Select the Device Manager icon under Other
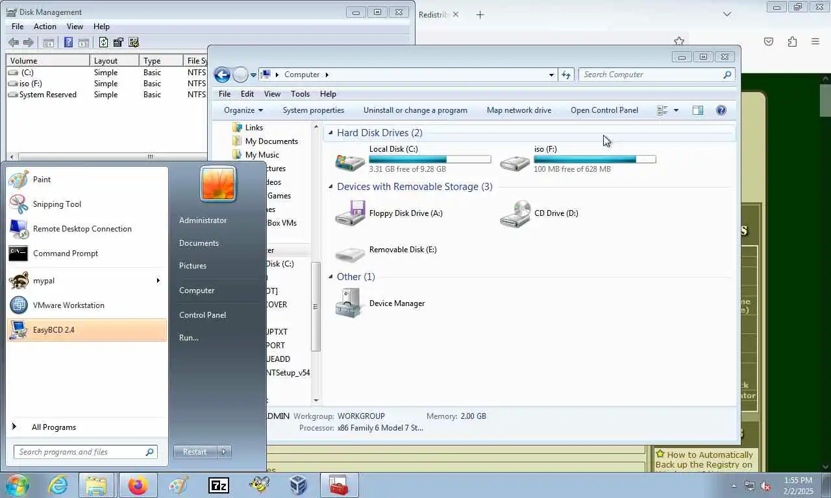The height and width of the screenshot is (498, 831). [350, 303]
